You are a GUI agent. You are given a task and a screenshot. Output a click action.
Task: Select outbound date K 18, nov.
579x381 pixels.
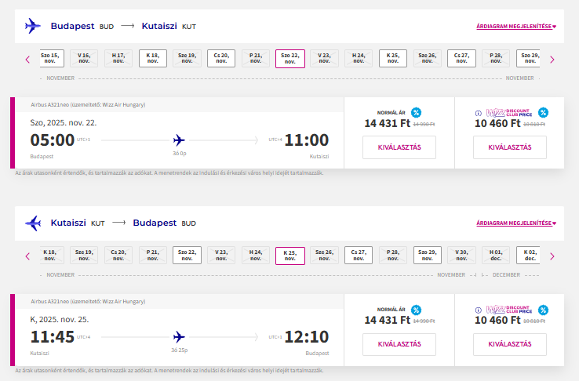153,58
